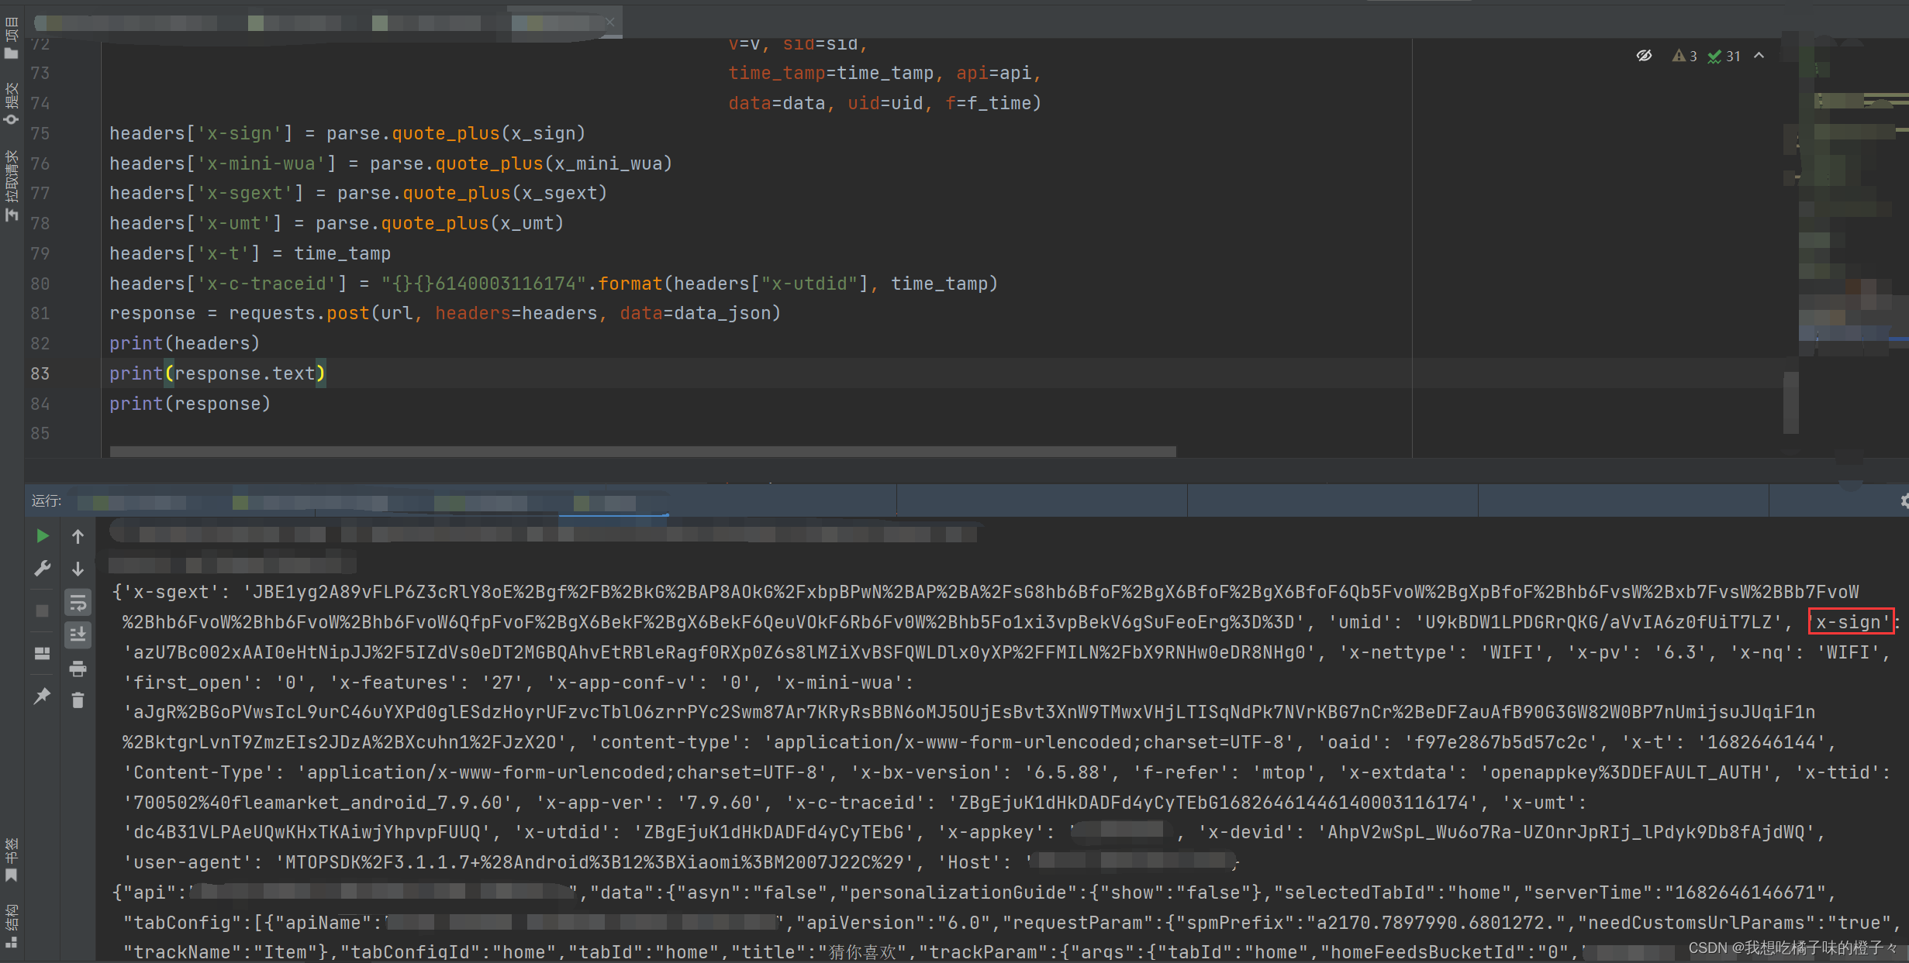Click data=data, uid=uid line 74

coord(885,103)
